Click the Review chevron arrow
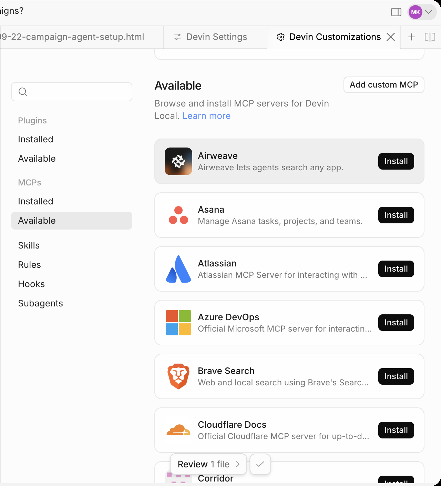 [x=238, y=464]
